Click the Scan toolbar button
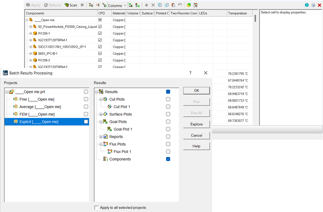 [x=71, y=5]
